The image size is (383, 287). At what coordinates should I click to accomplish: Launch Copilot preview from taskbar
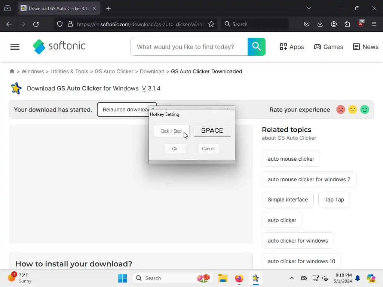[x=371, y=278]
